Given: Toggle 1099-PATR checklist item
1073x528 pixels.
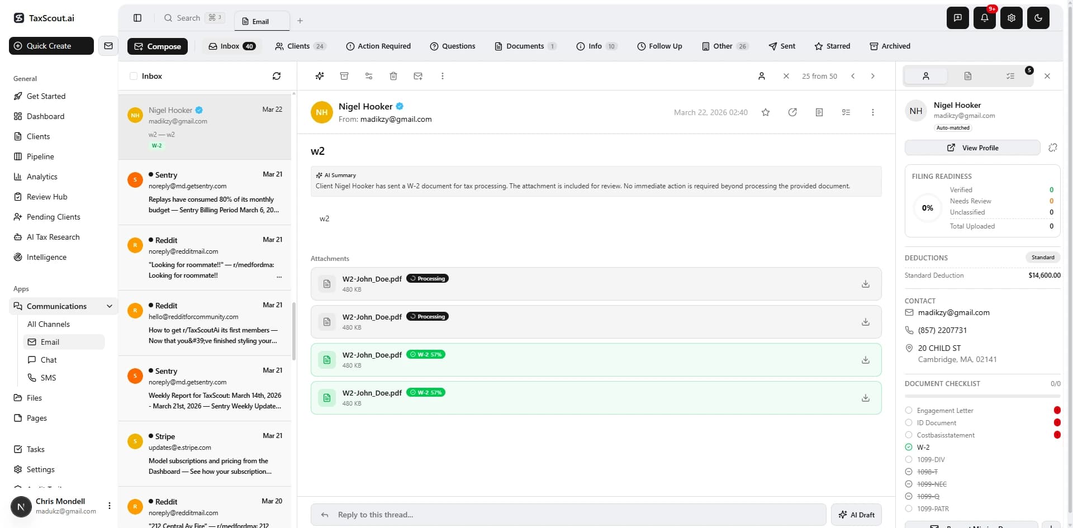Looking at the screenshot, I should pyautogui.click(x=909, y=508).
